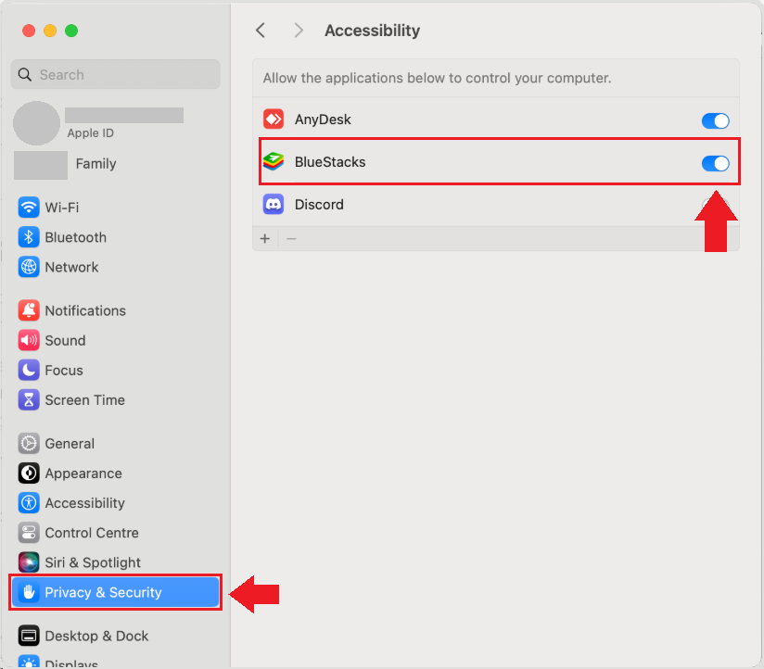Click the Wi-Fi icon in sidebar
This screenshot has height=669, width=764.
(29, 208)
